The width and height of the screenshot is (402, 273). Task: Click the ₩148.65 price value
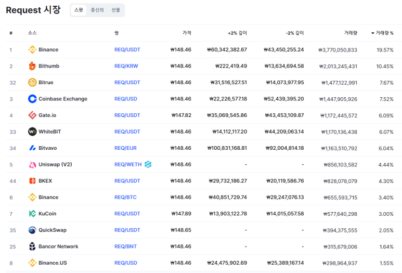[x=181, y=230]
